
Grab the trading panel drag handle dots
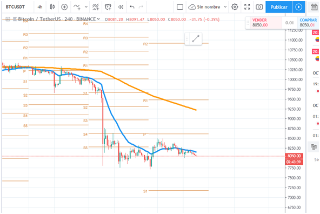(x=248, y=23)
